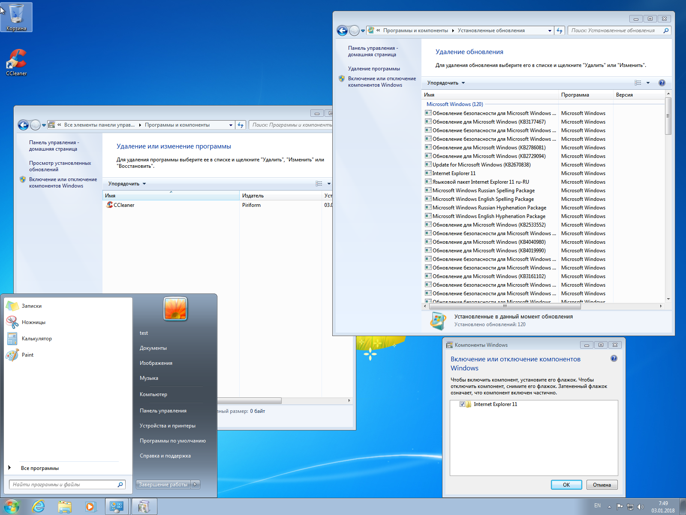
Task: Open Control Panel home link in Installed Updates
Action: coord(373,51)
